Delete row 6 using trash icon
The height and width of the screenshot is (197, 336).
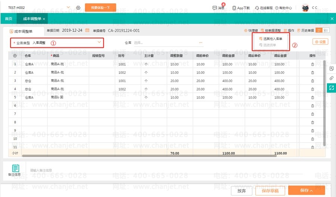pyautogui.click(x=312, y=106)
